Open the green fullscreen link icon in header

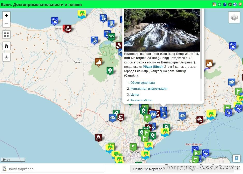[x=220, y=4]
